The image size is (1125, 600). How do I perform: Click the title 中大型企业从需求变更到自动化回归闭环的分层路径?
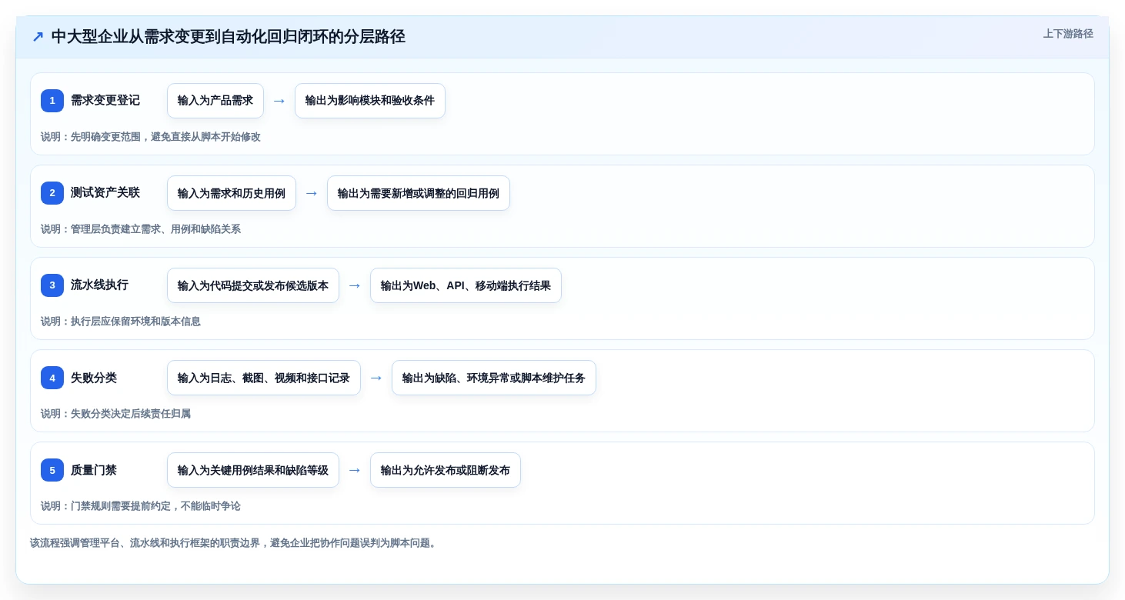pyautogui.click(x=228, y=37)
